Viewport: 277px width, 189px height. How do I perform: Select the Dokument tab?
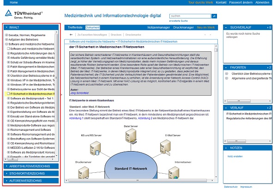point(93,27)
